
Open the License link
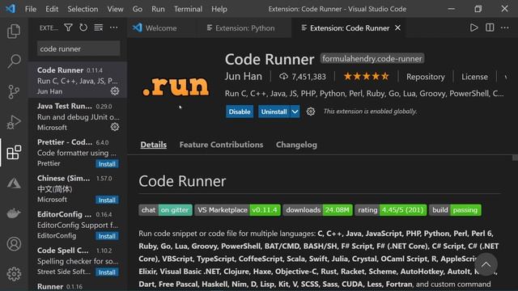point(474,77)
